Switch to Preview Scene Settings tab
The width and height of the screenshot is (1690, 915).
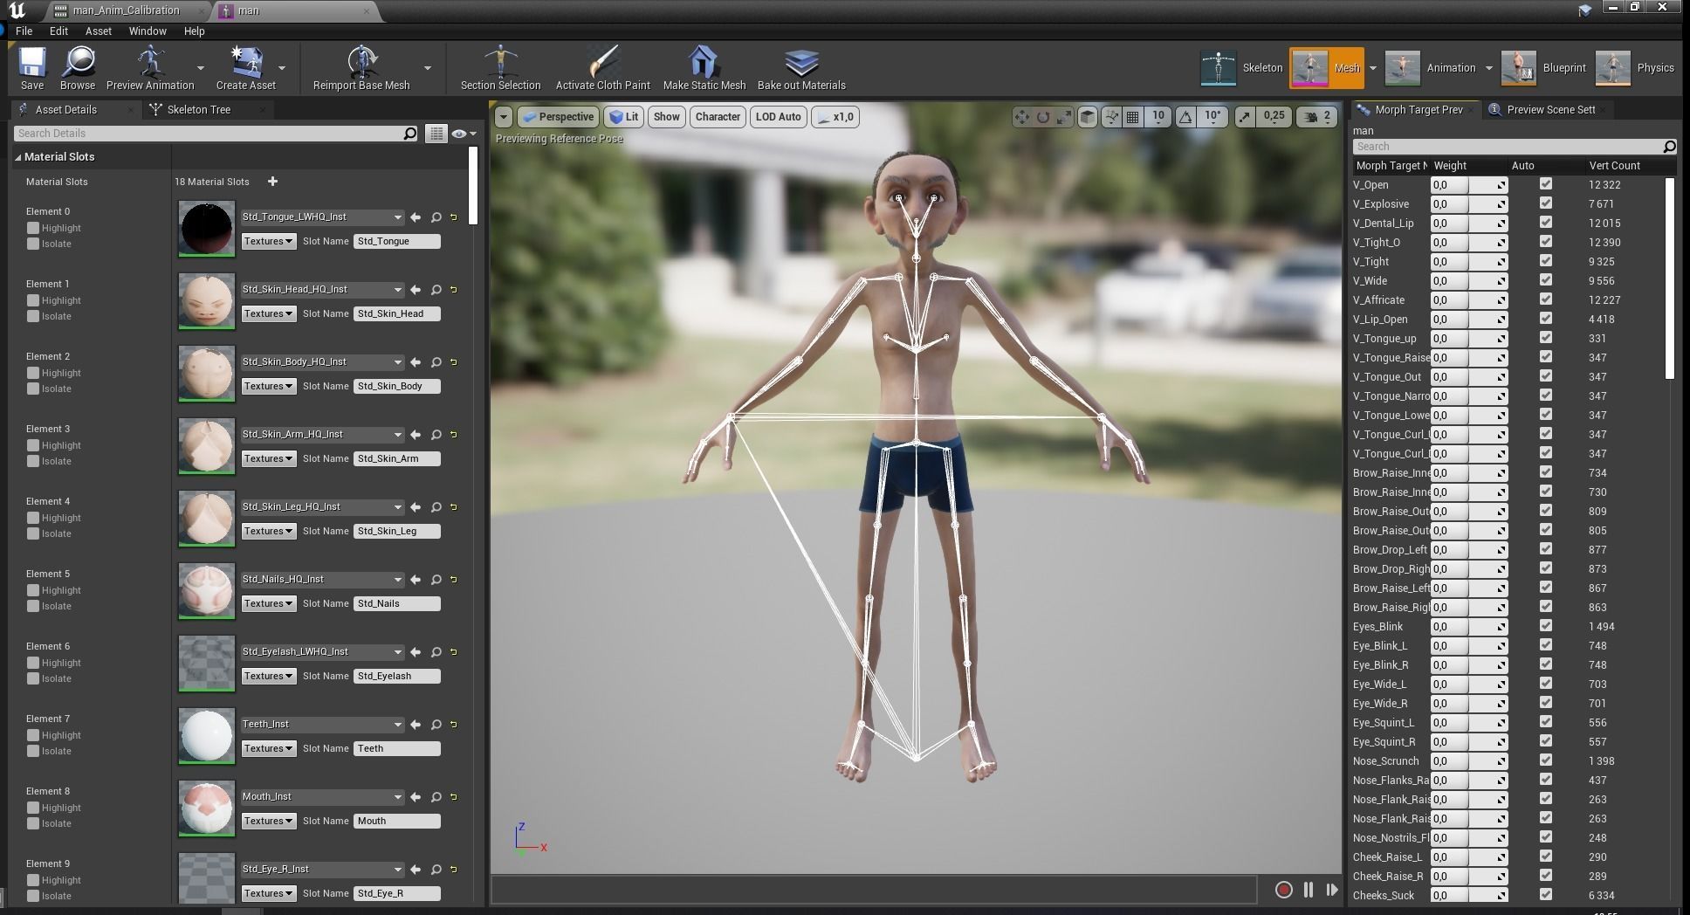[1549, 110]
